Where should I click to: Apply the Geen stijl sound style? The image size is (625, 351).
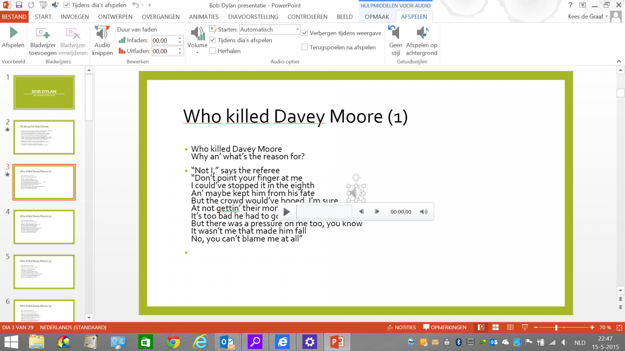point(396,41)
